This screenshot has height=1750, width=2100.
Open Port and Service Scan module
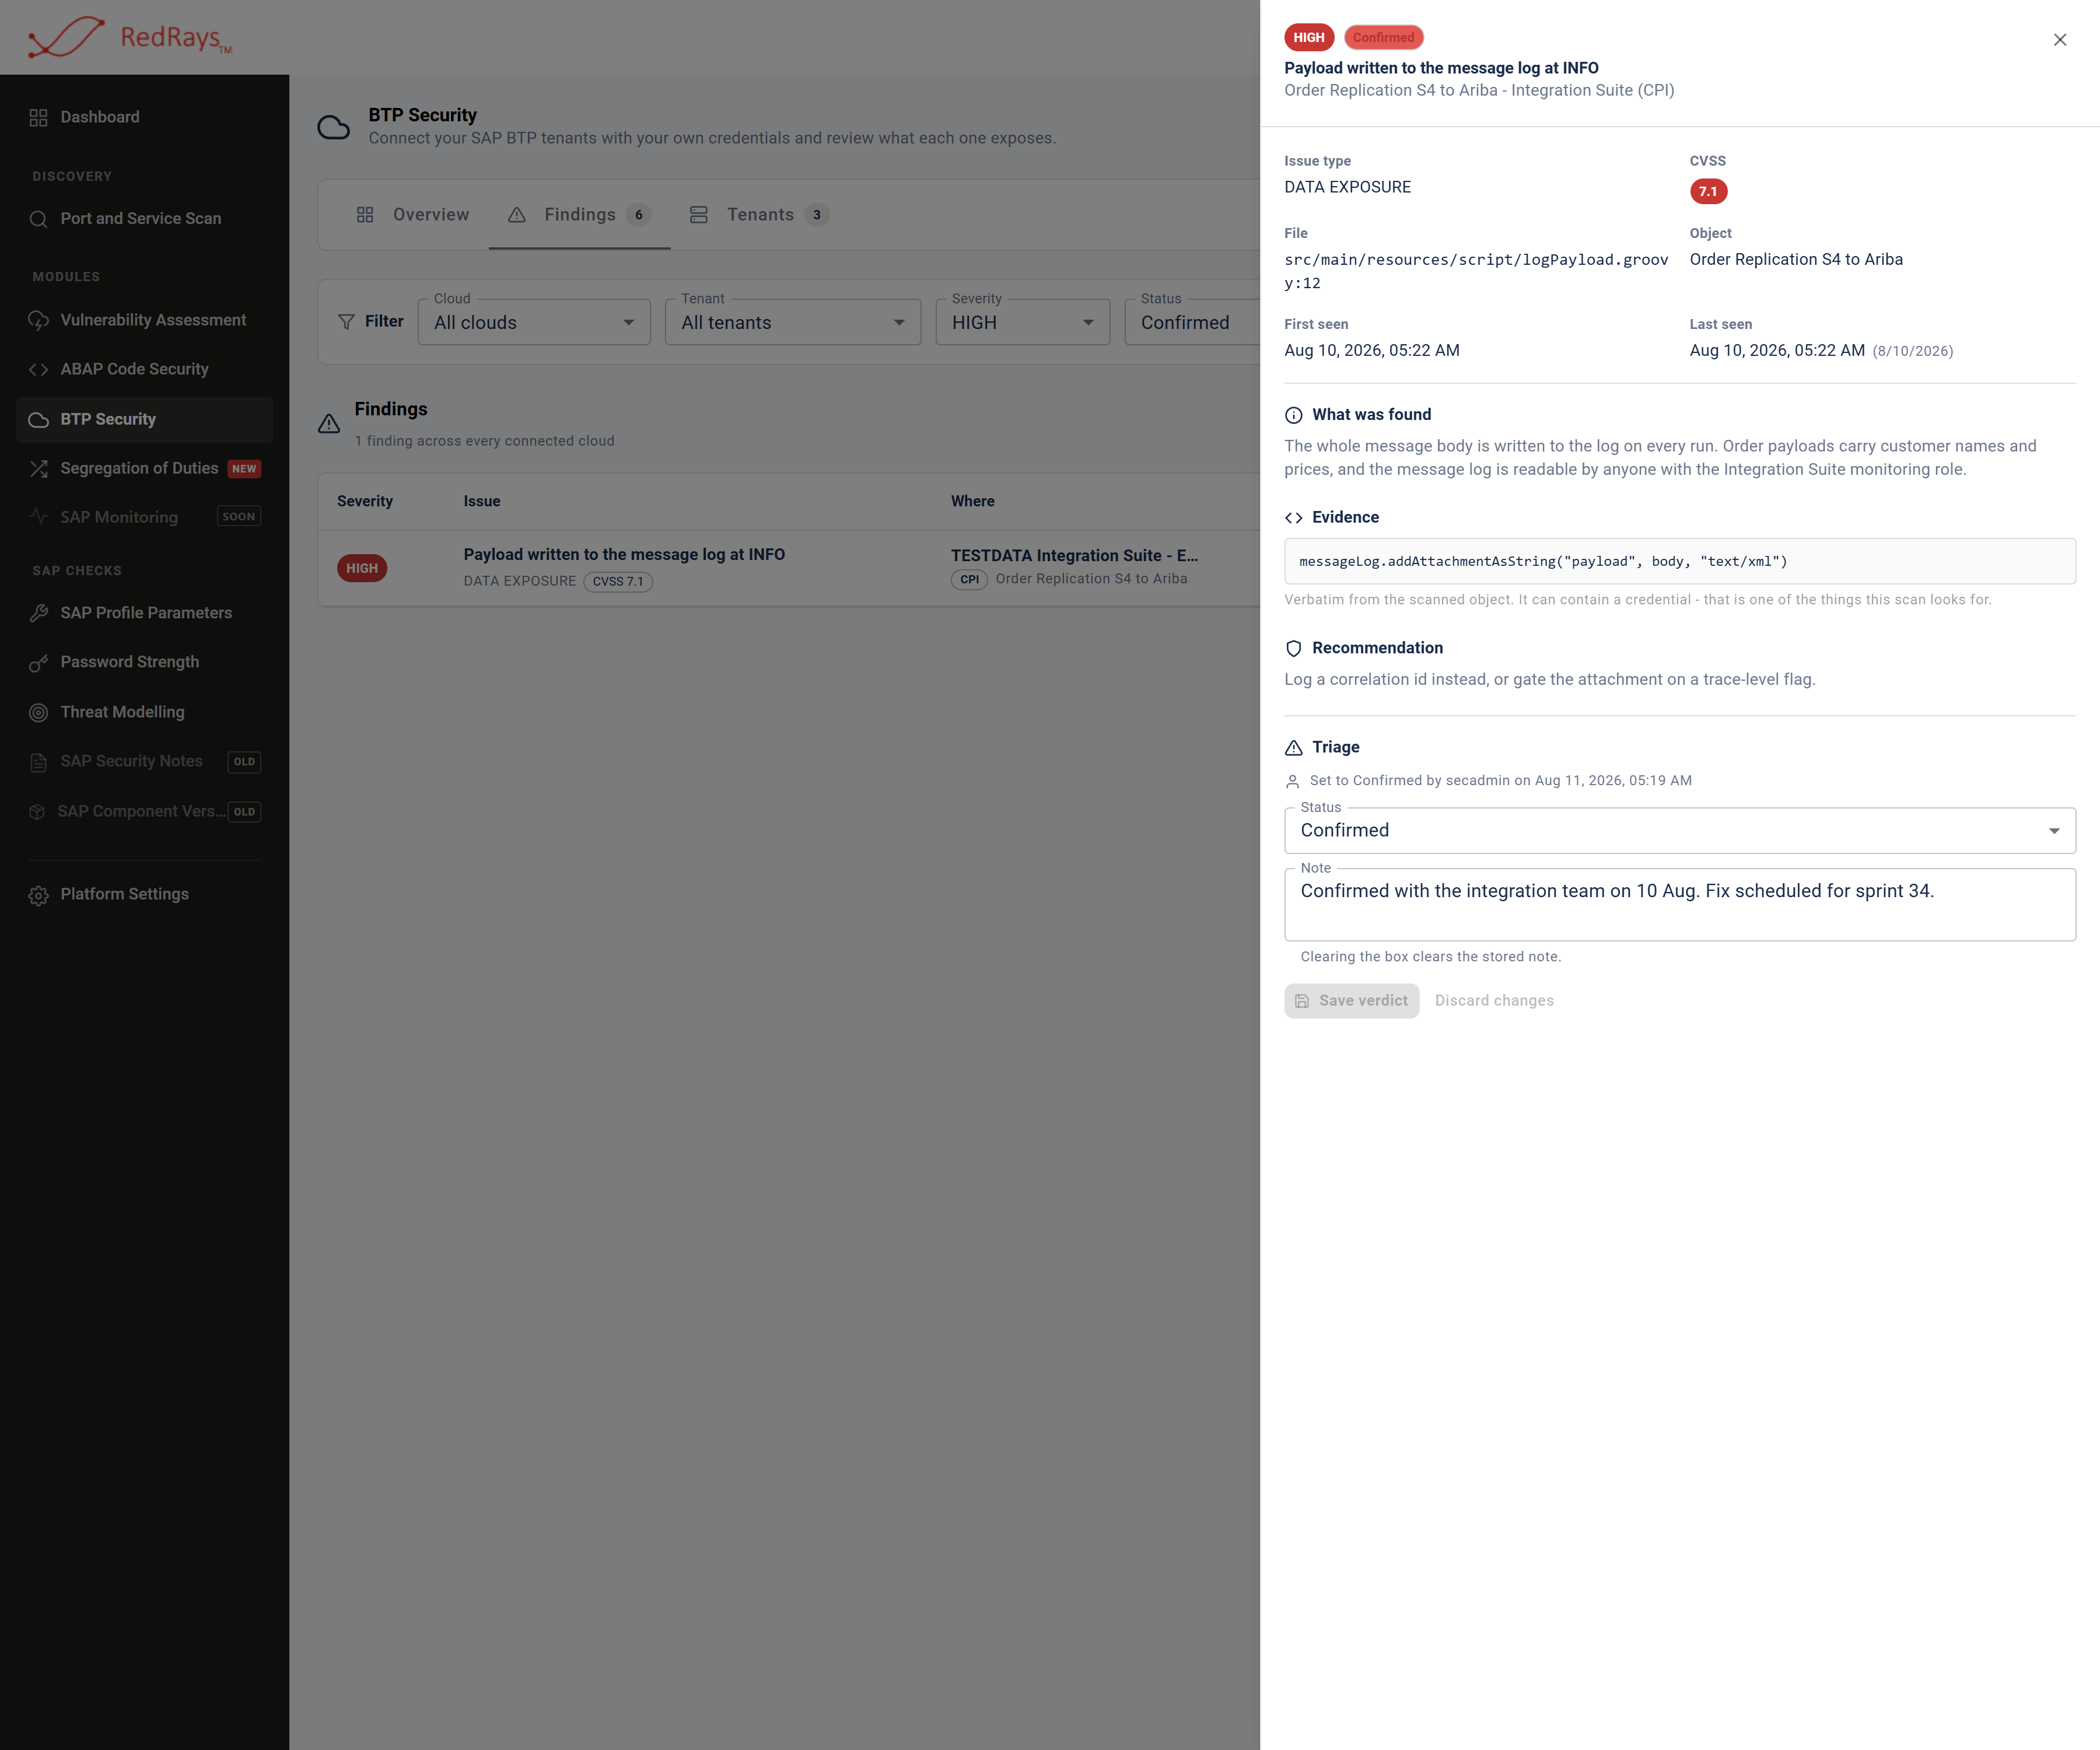144,219
